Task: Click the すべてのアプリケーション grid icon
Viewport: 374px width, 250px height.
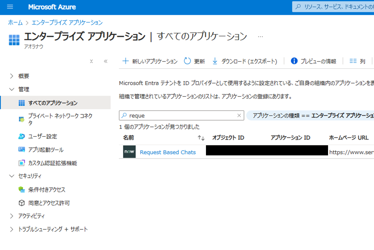Action: tap(22, 103)
